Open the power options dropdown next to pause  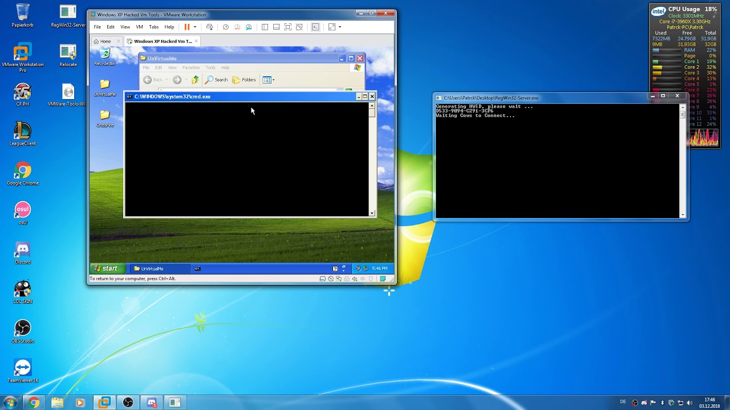coord(195,27)
